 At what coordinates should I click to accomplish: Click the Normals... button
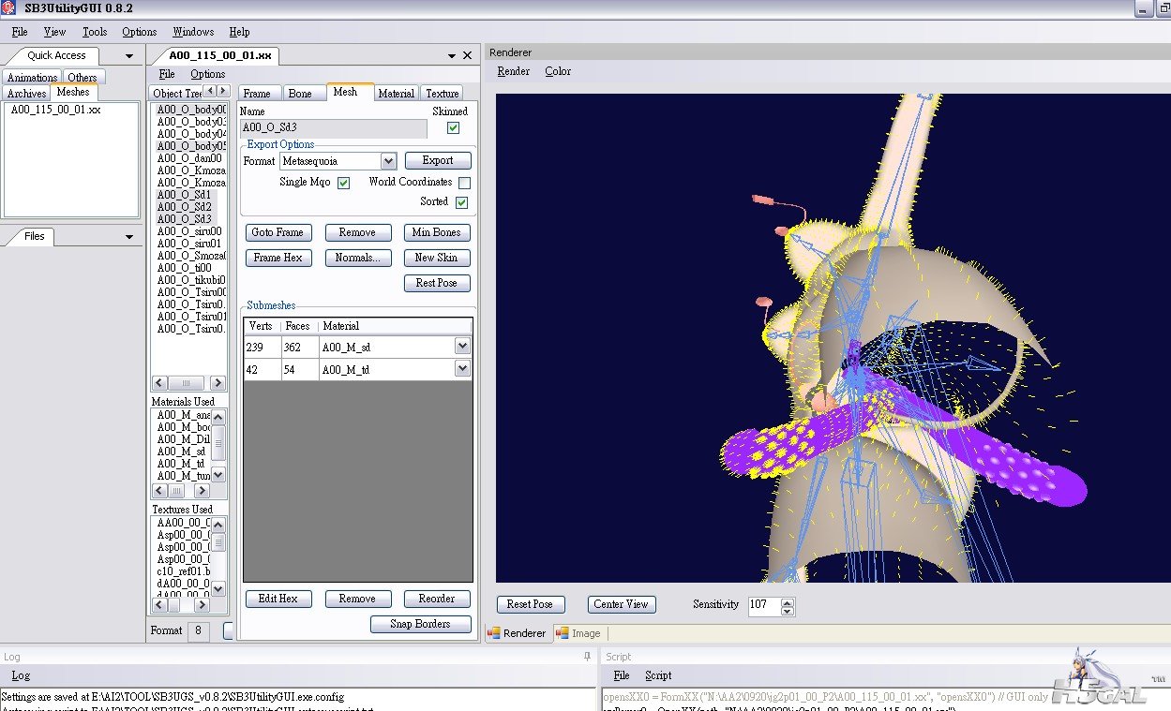(x=357, y=258)
